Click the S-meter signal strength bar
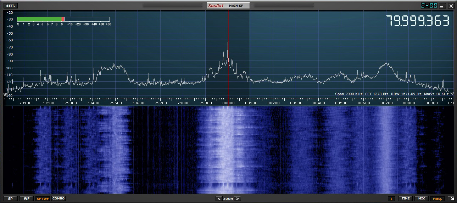Screen dimensions: 457x203 pos(63,19)
